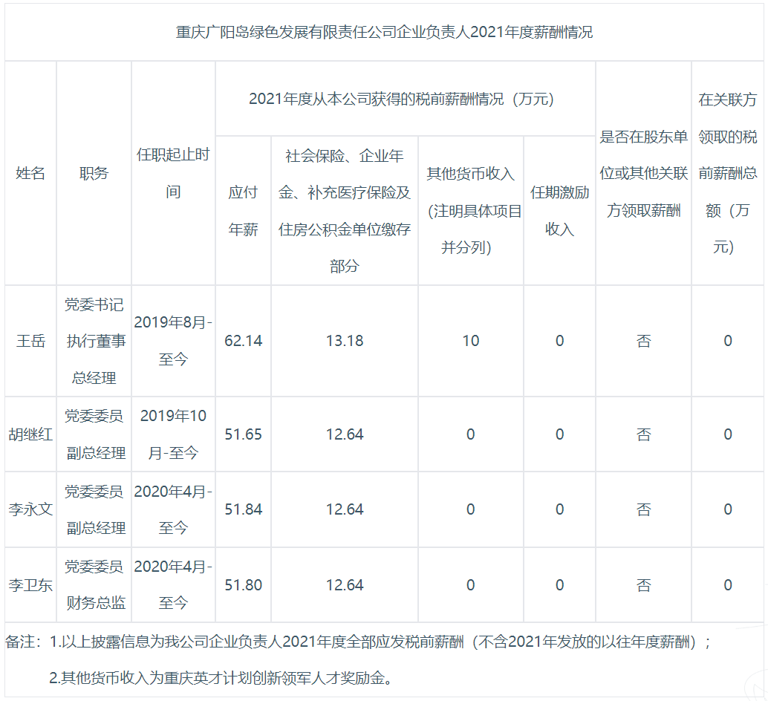Click 否 in 胡继红's row
Viewport: 768px width, 701px height.
[x=644, y=434]
